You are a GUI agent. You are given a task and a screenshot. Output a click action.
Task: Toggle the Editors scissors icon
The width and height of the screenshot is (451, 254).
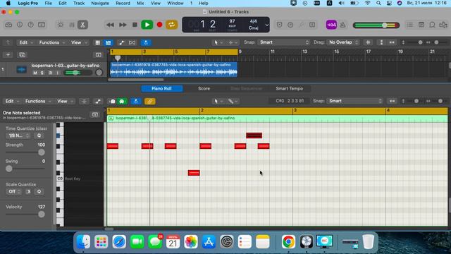[82, 25]
